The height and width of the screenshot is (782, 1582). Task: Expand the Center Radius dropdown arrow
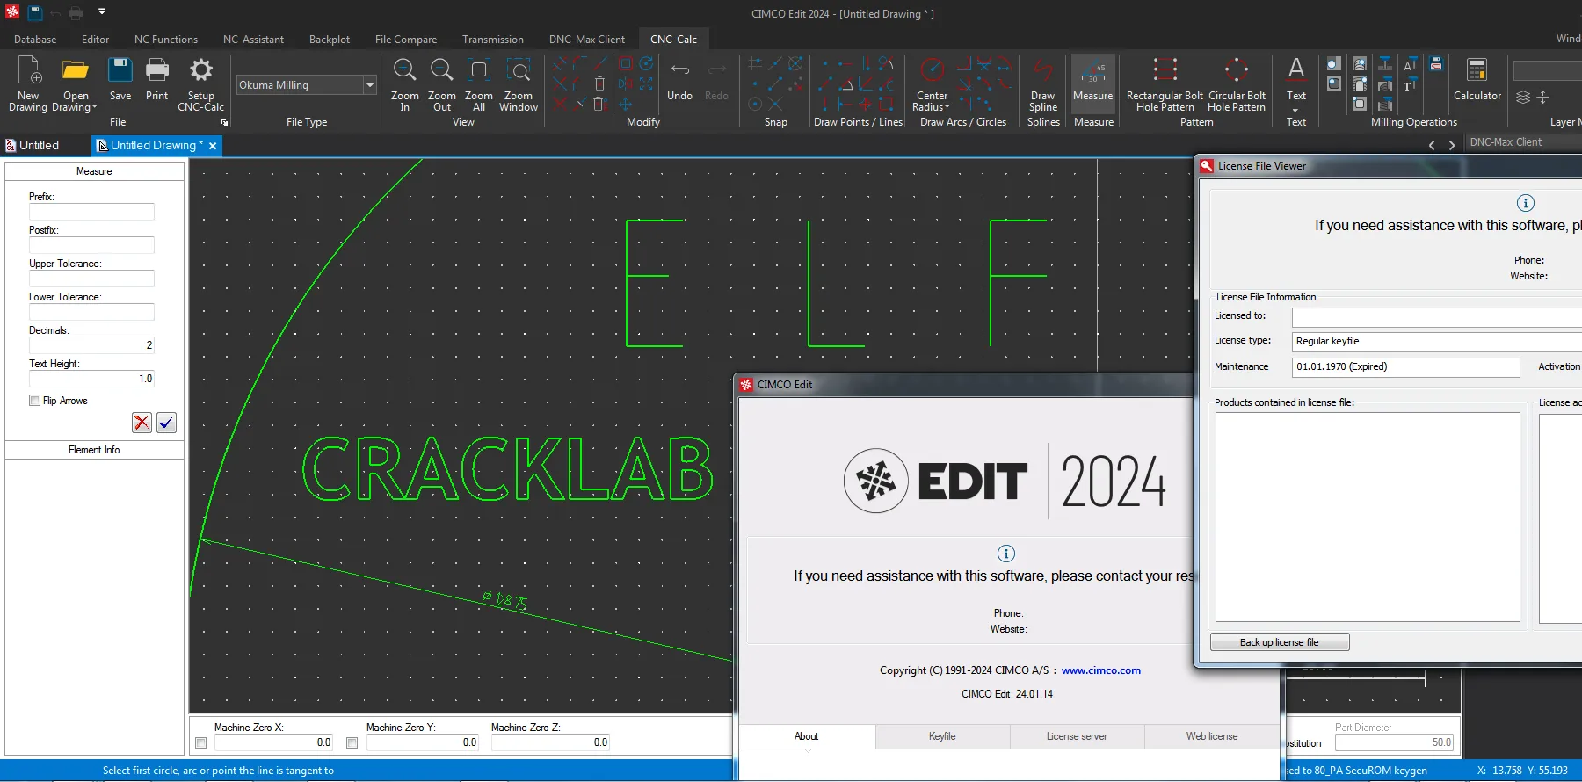(947, 107)
